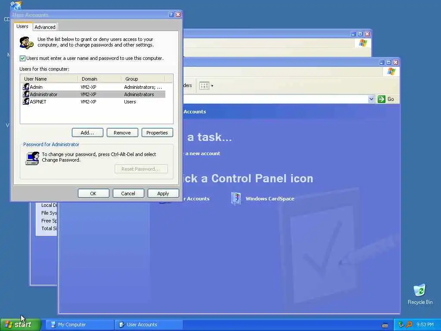The width and height of the screenshot is (441, 331).
Task: Close the User Accounts dialog
Action: [178, 15]
